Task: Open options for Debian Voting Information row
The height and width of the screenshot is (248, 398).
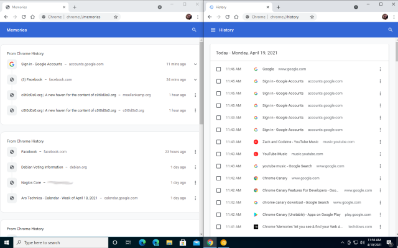Action: coord(195,167)
